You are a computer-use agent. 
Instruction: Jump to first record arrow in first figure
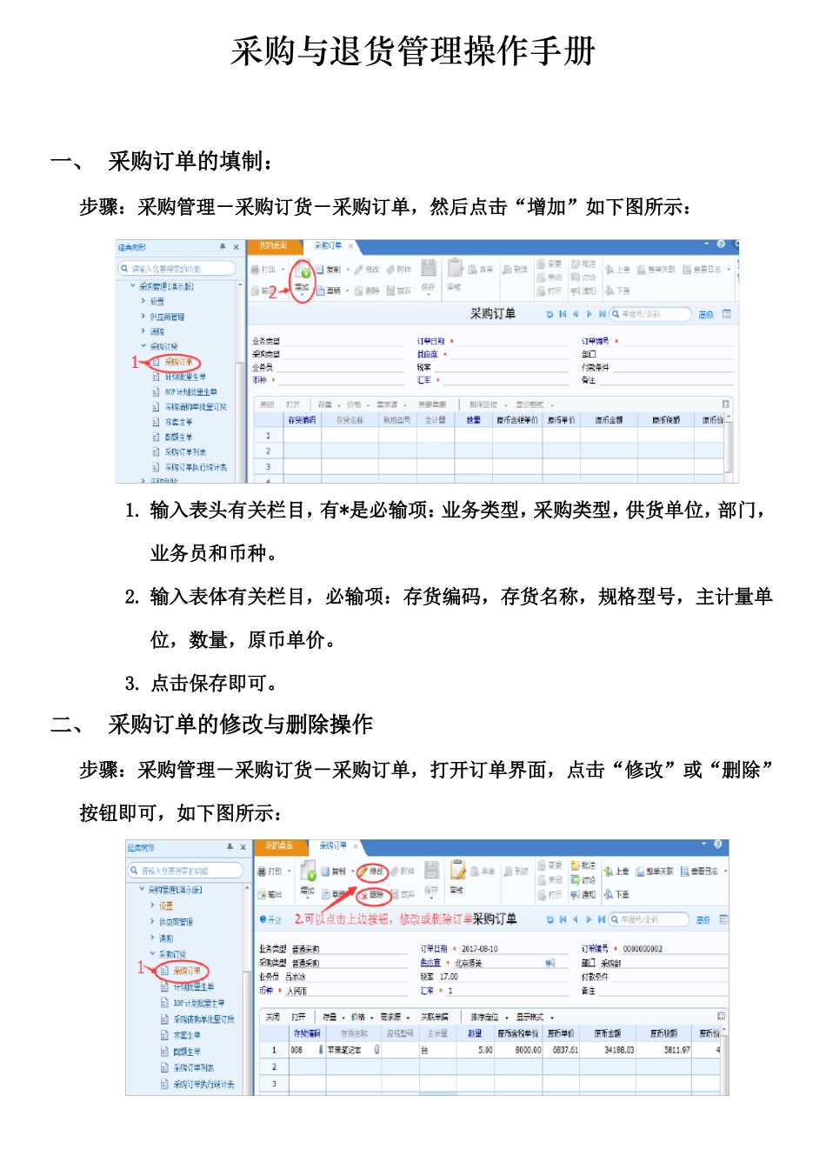pyautogui.click(x=563, y=314)
